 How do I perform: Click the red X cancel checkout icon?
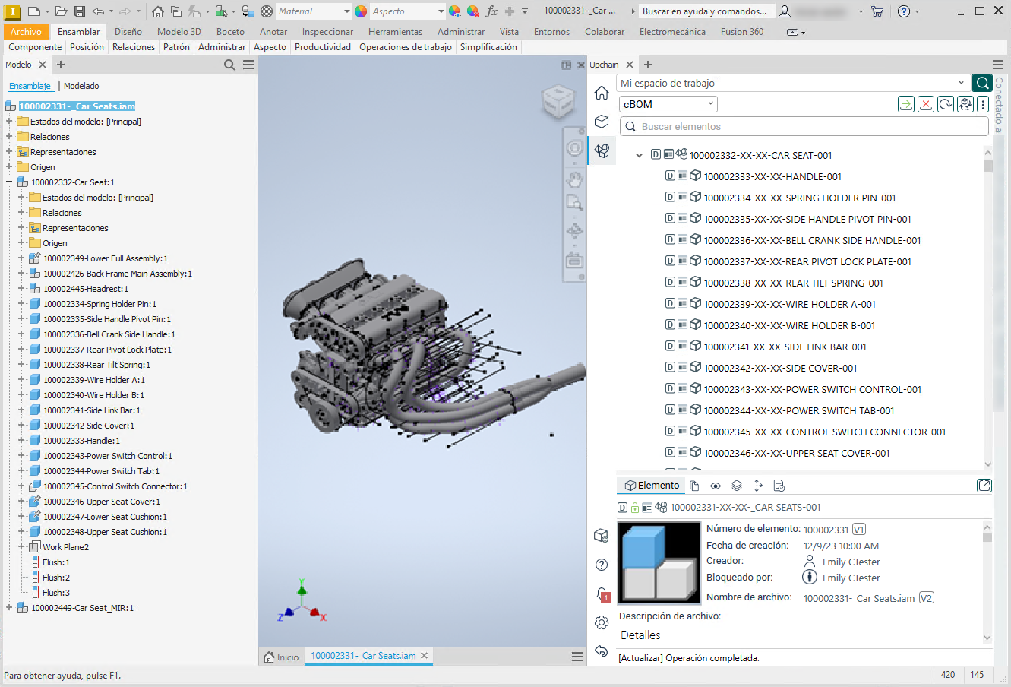click(x=926, y=104)
